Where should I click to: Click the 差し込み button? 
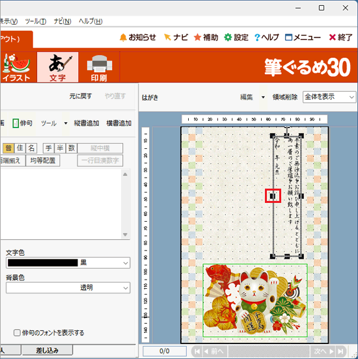tap(48, 351)
